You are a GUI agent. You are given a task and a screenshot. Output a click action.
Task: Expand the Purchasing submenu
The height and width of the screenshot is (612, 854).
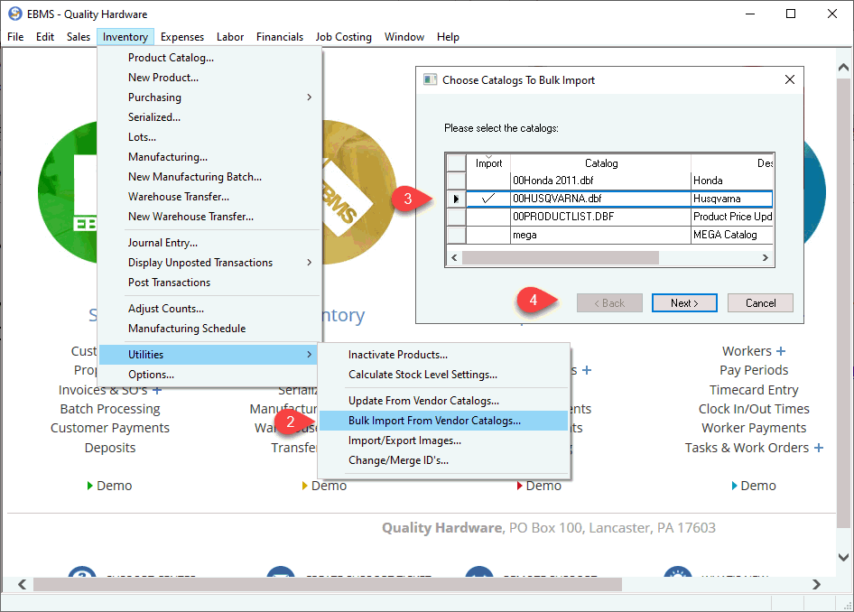point(310,97)
